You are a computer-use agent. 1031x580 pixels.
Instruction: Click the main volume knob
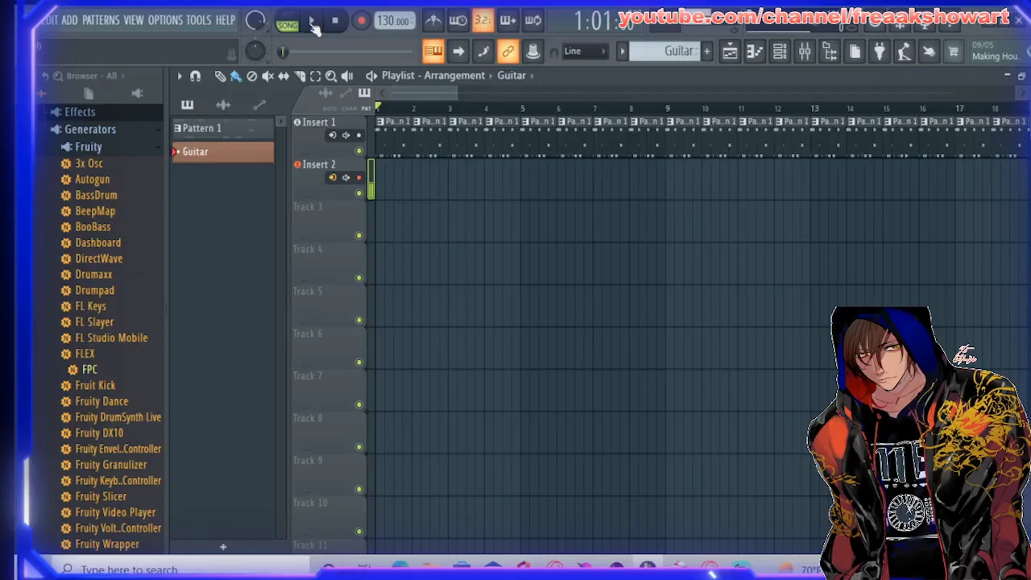[255, 21]
